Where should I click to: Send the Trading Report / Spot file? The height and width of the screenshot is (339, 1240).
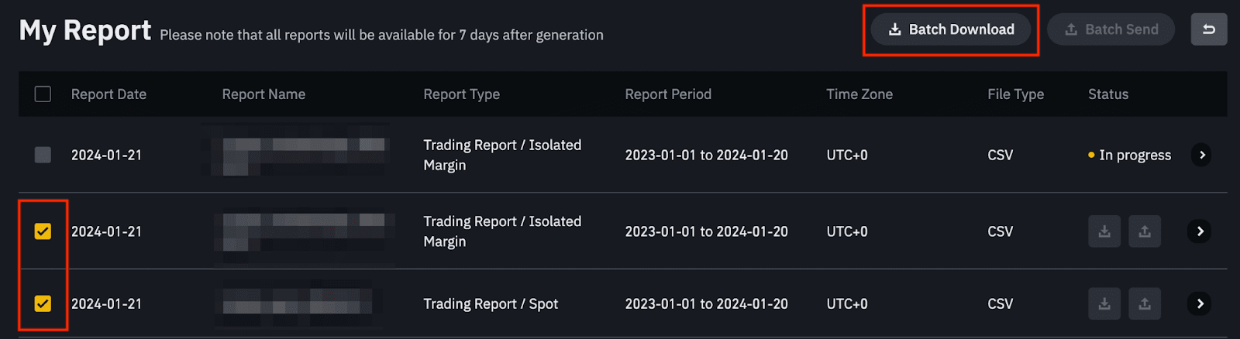[x=1145, y=303]
